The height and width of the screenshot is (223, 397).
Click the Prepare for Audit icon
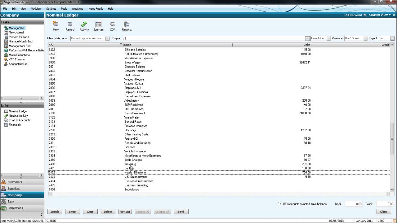[x=6, y=37]
